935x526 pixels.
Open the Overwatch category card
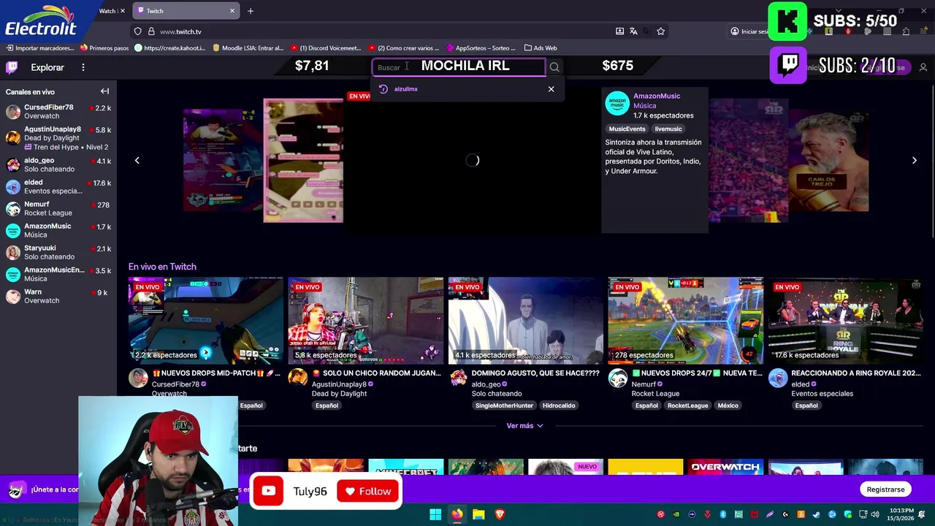[725, 468]
